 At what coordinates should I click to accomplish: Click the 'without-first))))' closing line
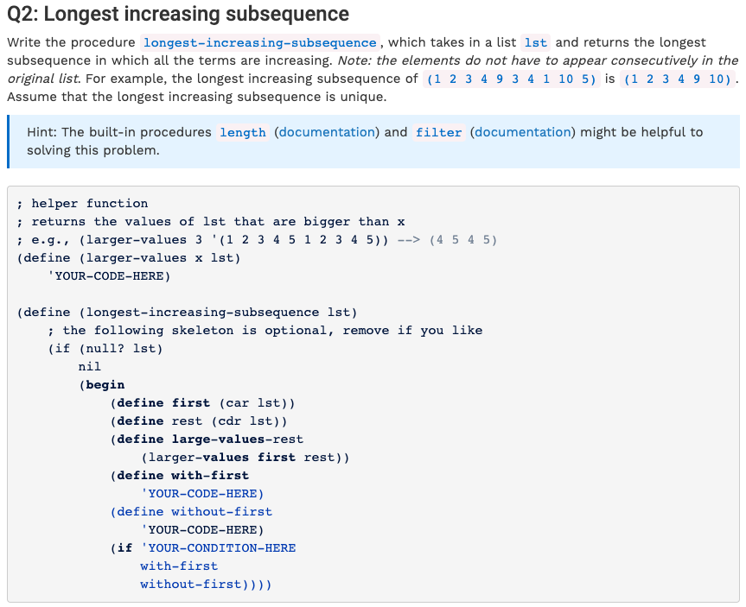pyautogui.click(x=206, y=585)
